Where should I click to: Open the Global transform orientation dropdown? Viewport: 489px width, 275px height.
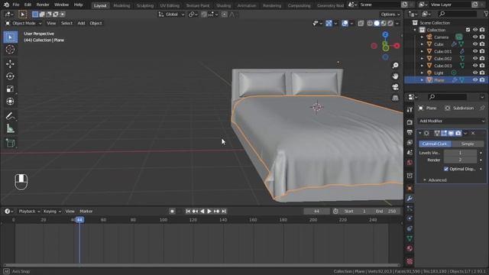[x=171, y=15]
